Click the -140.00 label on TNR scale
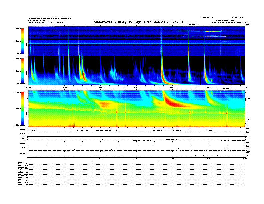 pos(17,109)
